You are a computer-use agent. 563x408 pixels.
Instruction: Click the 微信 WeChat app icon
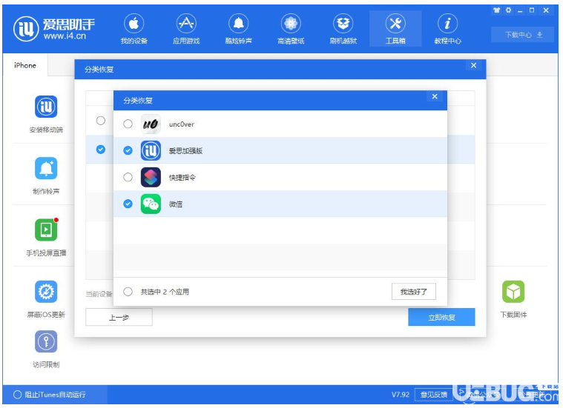tap(151, 204)
